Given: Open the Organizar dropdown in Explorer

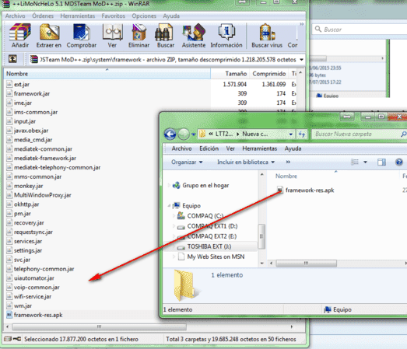Looking at the screenshot, I should [x=187, y=162].
